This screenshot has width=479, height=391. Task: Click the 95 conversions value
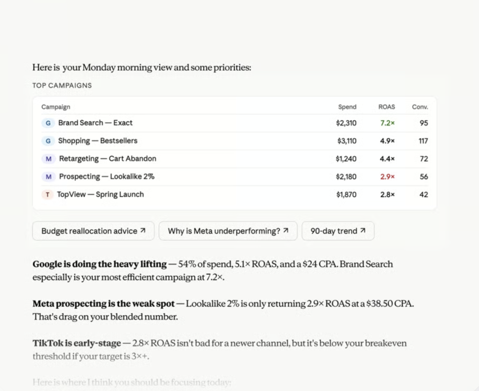424,123
